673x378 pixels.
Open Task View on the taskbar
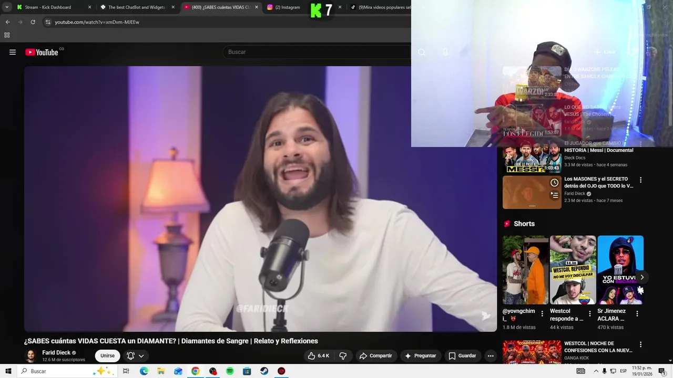pyautogui.click(x=126, y=371)
